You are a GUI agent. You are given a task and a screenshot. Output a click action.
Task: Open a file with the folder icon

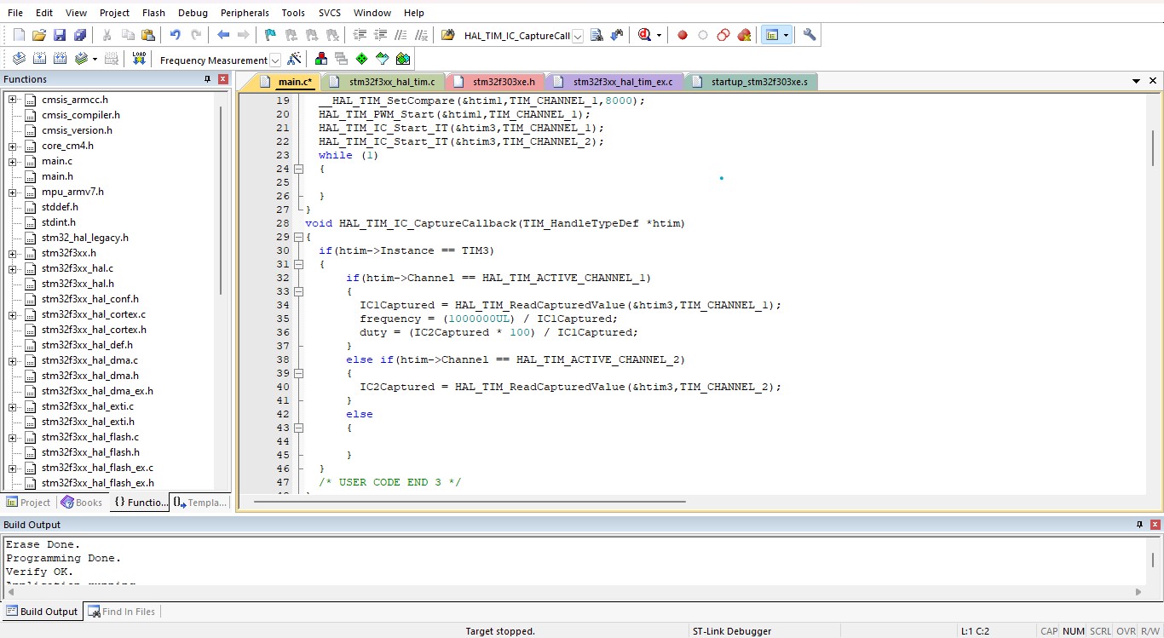[38, 35]
